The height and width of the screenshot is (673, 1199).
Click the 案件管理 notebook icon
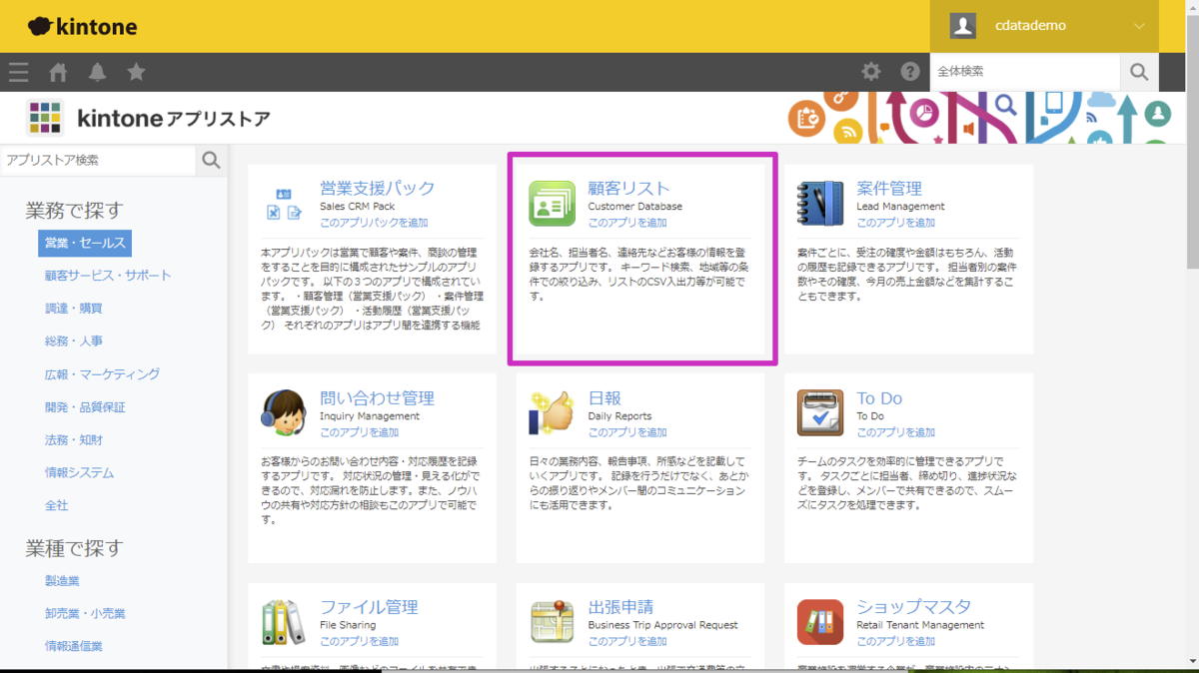[x=820, y=204]
